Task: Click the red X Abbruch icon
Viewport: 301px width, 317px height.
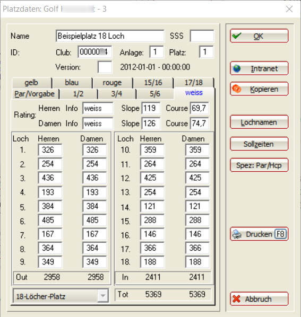Action: (x=236, y=299)
